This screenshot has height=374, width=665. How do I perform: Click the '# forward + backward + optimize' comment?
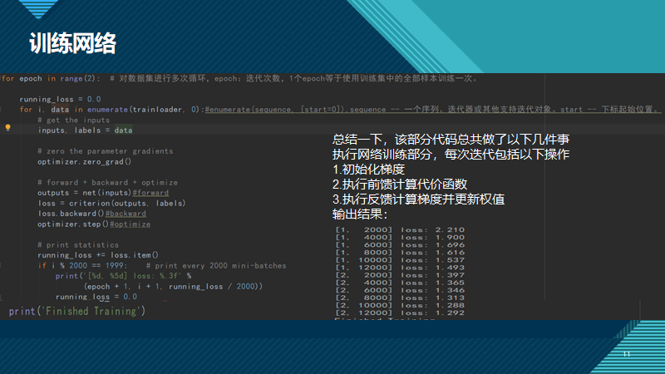tap(107, 182)
